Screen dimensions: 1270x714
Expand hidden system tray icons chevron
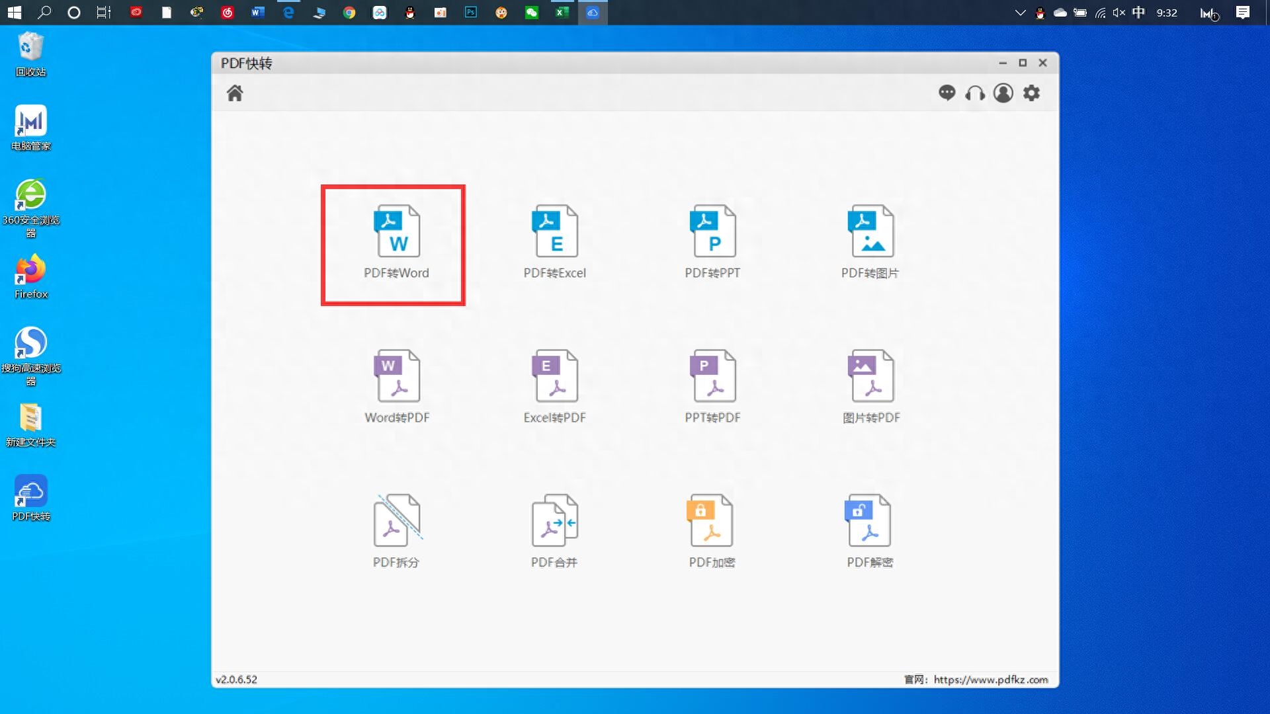1021,13
